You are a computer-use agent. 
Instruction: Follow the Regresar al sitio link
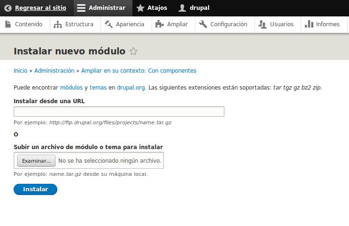click(40, 8)
